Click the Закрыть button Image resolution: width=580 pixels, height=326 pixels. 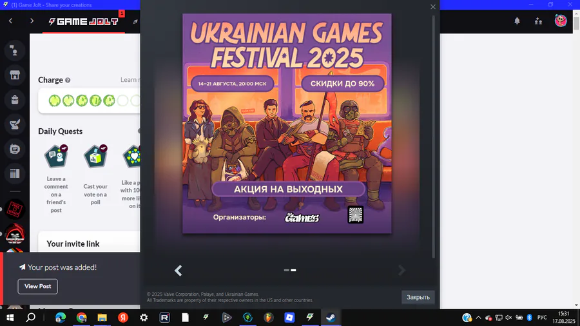(x=418, y=297)
